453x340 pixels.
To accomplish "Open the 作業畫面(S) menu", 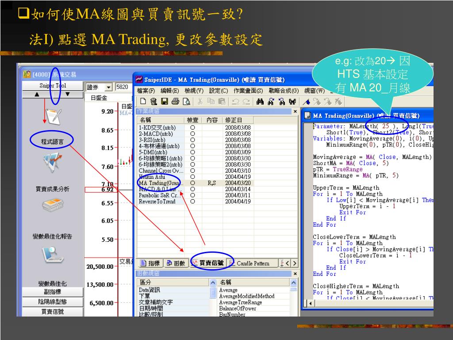I will coord(248,91).
